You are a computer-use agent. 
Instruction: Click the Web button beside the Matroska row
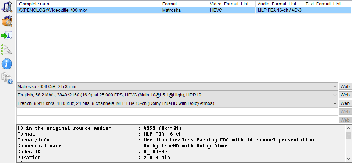coord(345,86)
